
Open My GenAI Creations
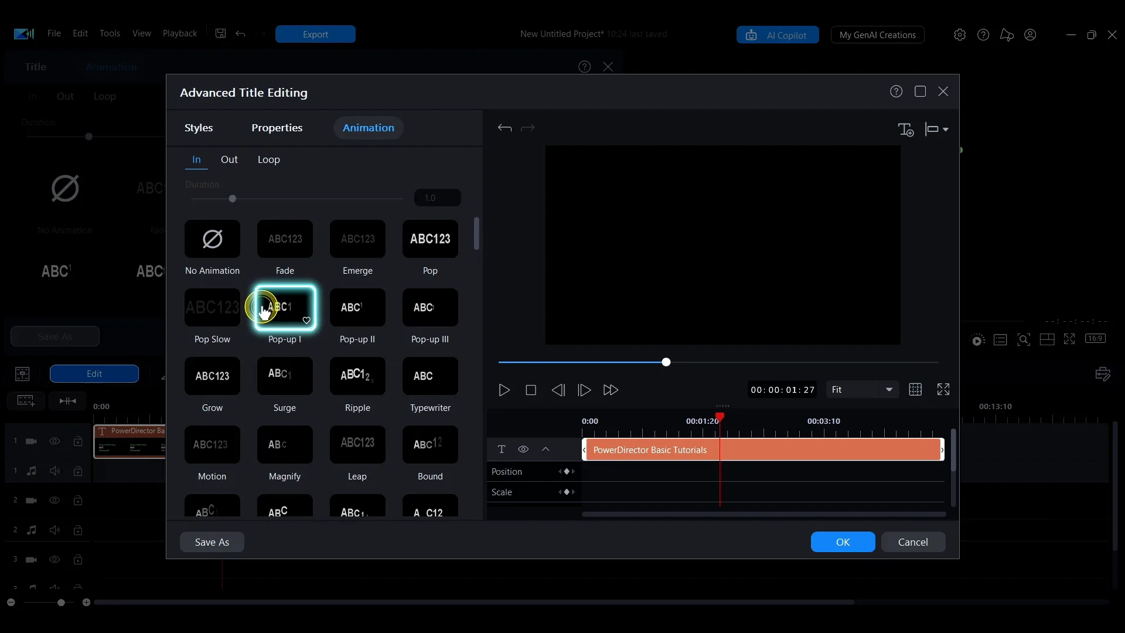point(878,35)
